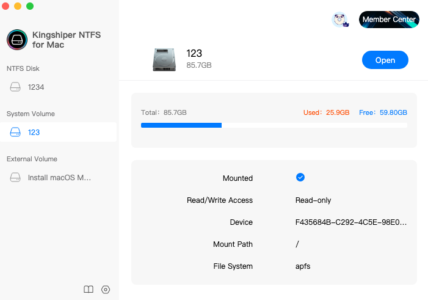The image size is (428, 300).
Task: Click the apfs file system value
Action: (x=303, y=266)
